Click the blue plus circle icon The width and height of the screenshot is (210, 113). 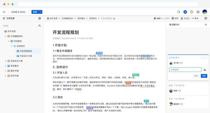click(185, 12)
